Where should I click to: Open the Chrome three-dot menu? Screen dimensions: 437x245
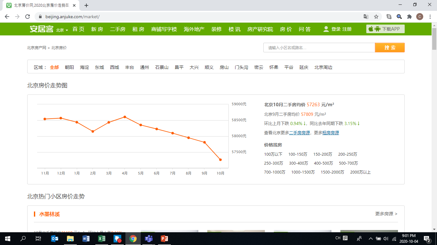(x=430, y=17)
